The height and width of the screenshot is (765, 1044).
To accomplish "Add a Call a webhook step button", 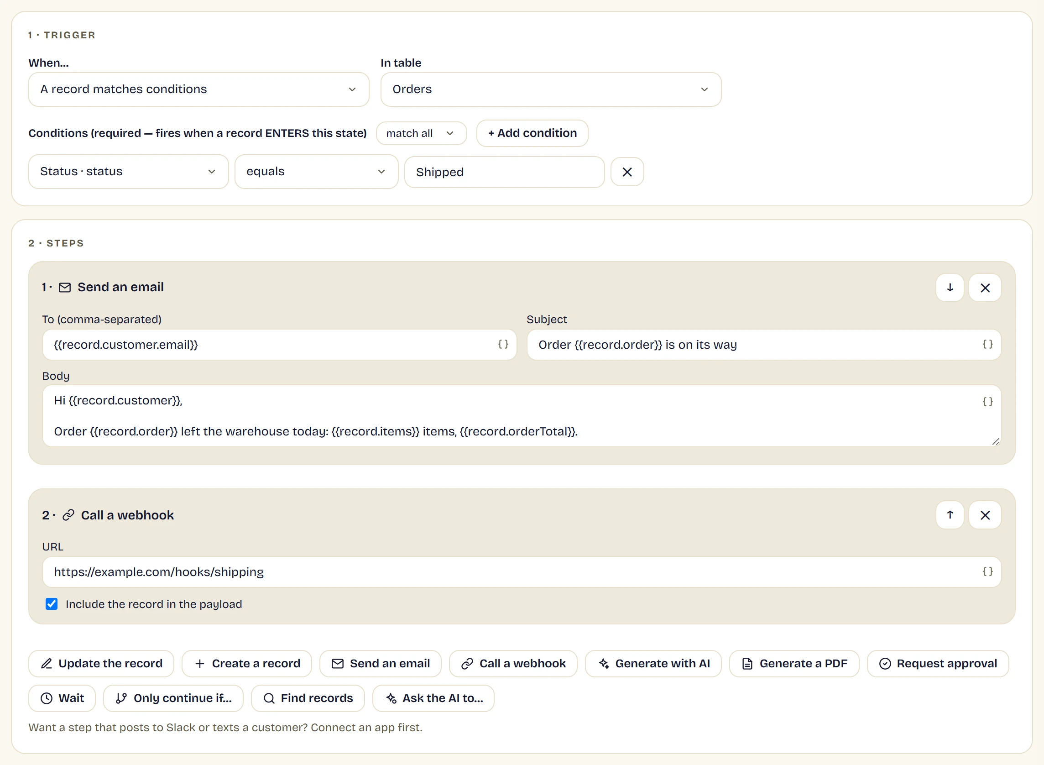I will pyautogui.click(x=513, y=663).
